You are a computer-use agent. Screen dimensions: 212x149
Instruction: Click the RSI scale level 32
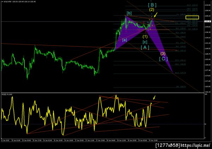coord(206,124)
